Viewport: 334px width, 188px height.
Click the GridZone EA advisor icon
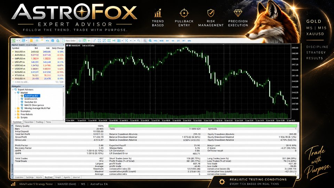click(x=22, y=99)
